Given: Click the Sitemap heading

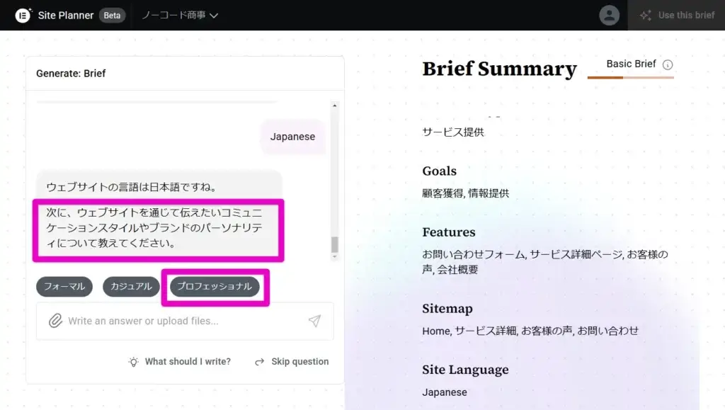Looking at the screenshot, I should click(447, 308).
